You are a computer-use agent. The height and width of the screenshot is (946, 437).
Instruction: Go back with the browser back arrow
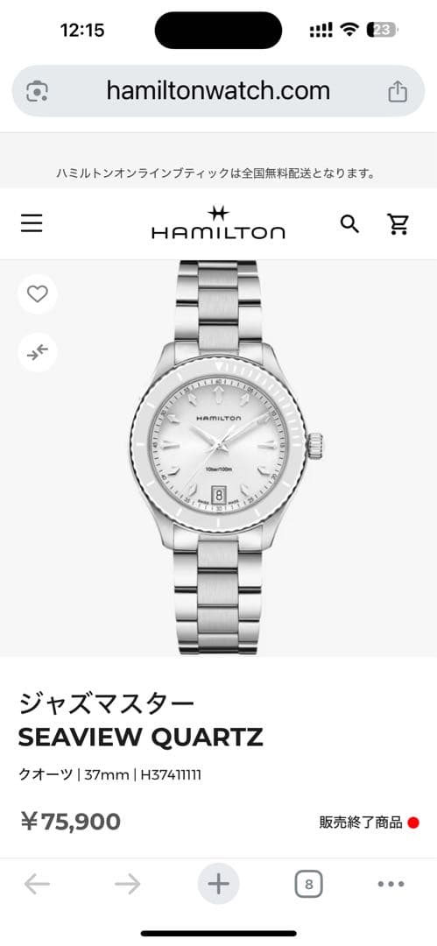coord(37,885)
